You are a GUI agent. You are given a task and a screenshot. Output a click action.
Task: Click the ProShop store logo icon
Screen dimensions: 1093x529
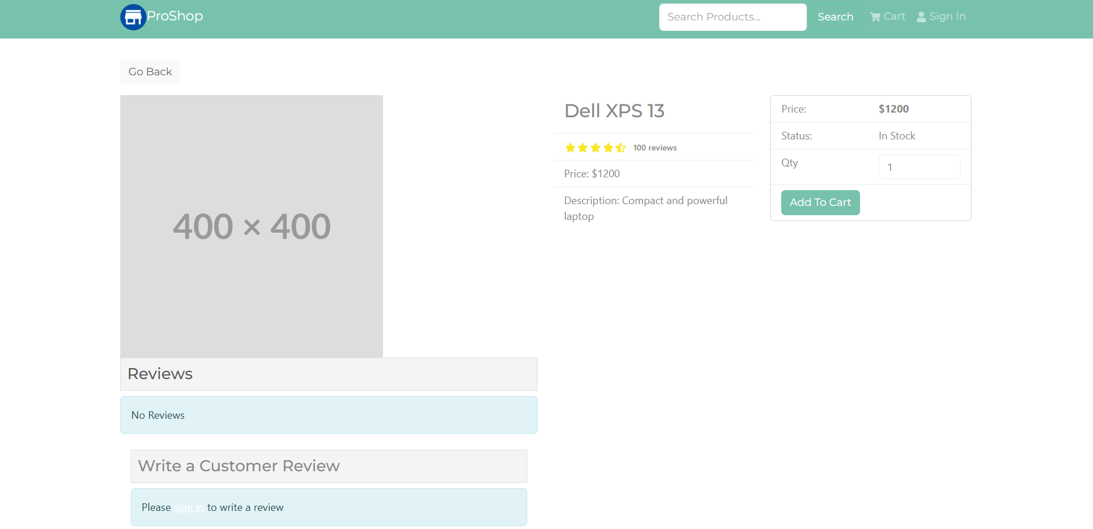(133, 17)
